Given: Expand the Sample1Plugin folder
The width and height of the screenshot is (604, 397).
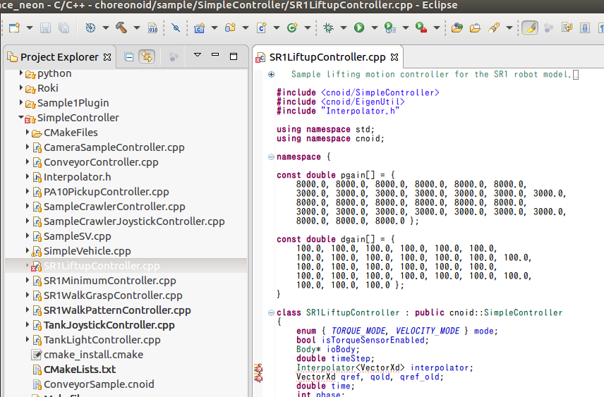Looking at the screenshot, I should [x=22, y=103].
